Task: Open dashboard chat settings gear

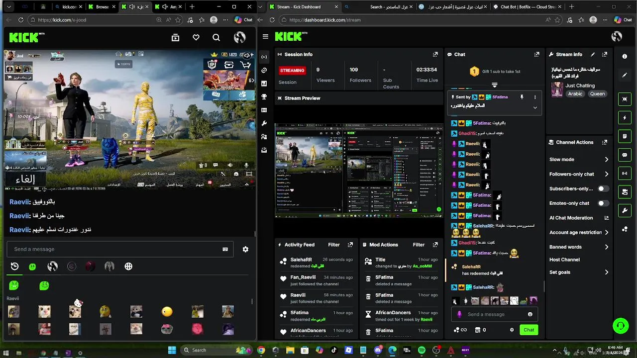Action: [x=512, y=330]
